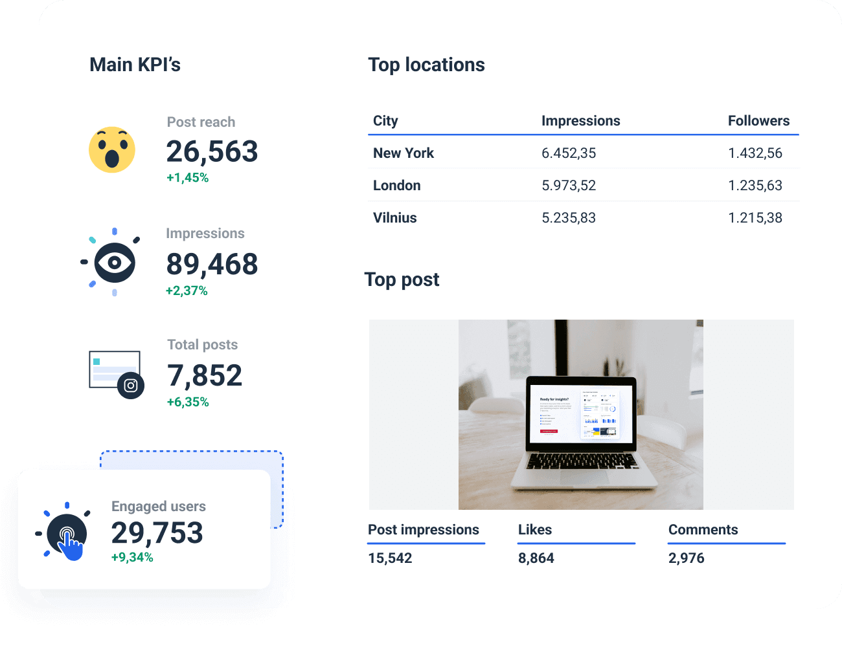Select the eye icon next to Impressions
The image size is (842, 647).
point(115,262)
